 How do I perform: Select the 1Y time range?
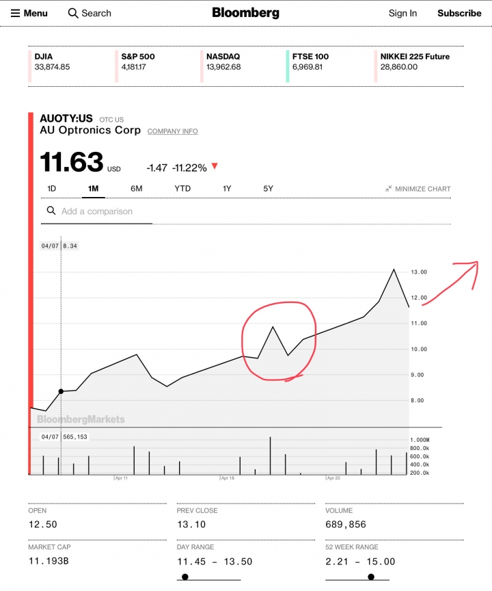tap(227, 189)
